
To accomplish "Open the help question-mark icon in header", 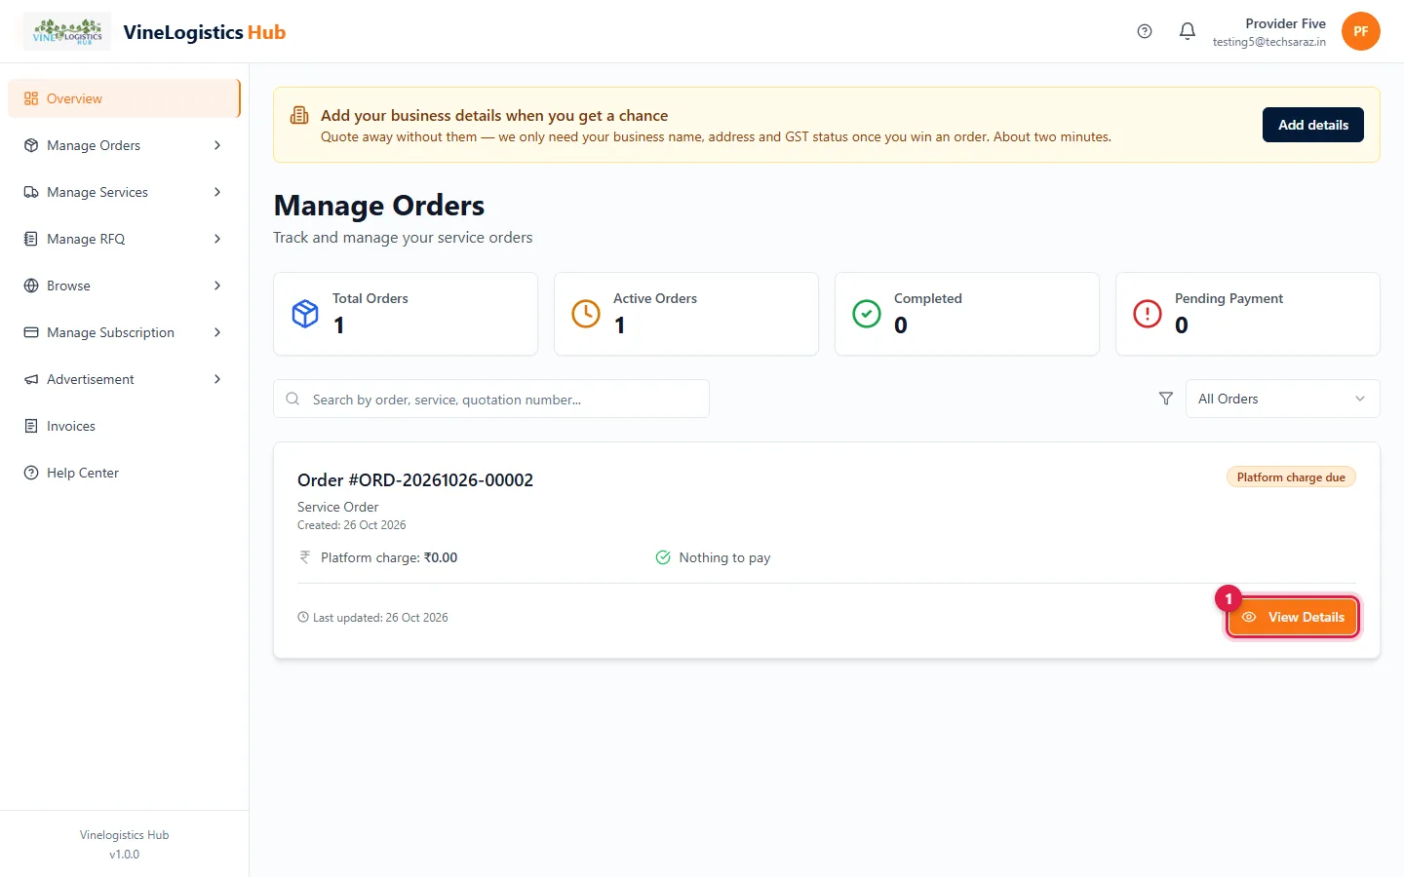I will click(1145, 31).
